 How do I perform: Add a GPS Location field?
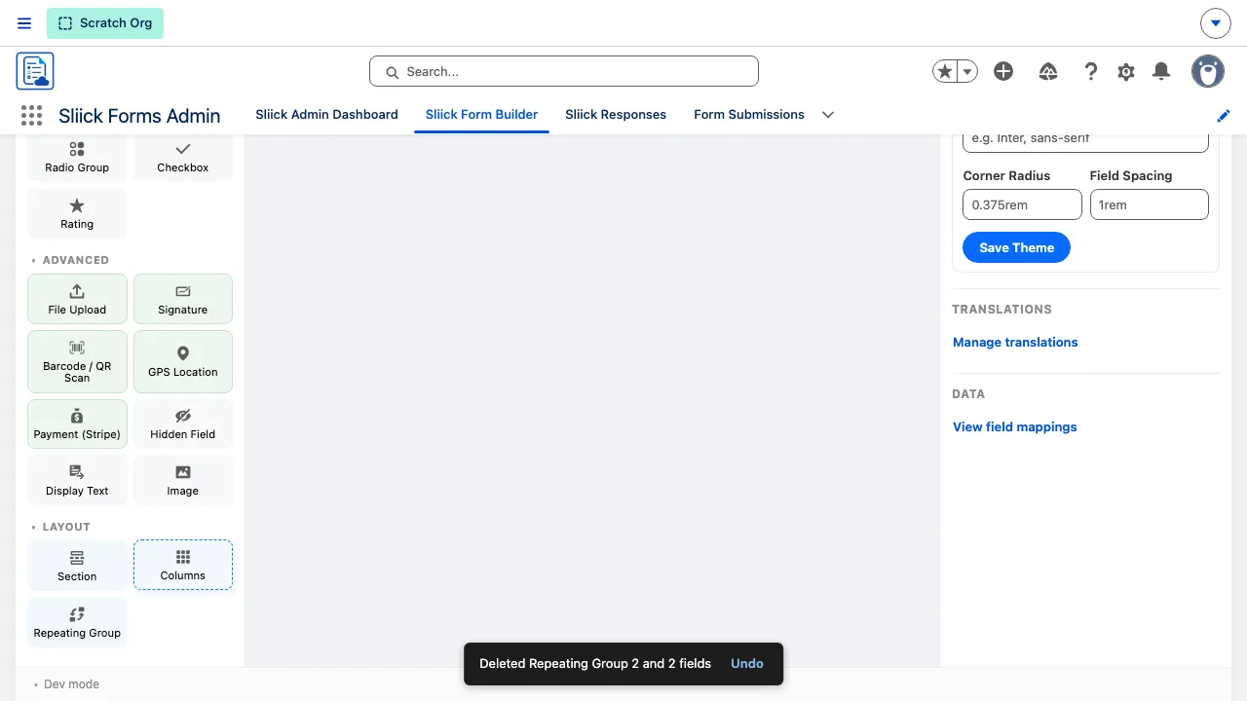pyautogui.click(x=183, y=361)
